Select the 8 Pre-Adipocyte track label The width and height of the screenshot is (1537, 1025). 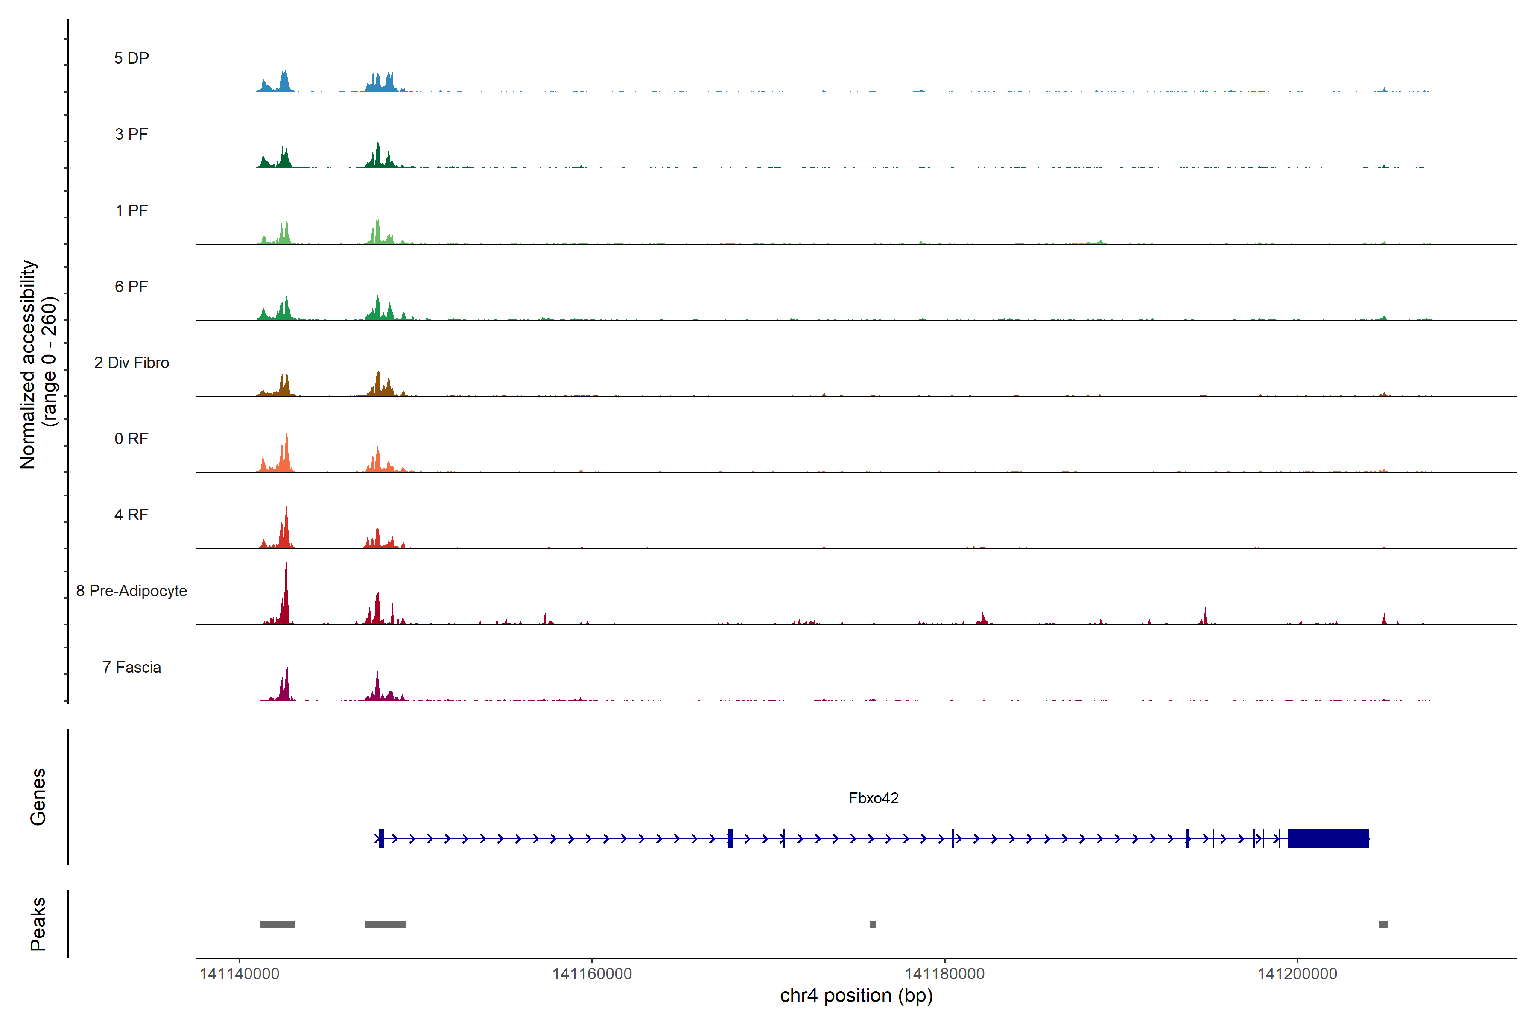click(x=131, y=591)
